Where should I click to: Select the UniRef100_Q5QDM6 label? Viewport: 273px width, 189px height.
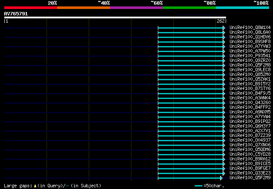[x=250, y=150]
